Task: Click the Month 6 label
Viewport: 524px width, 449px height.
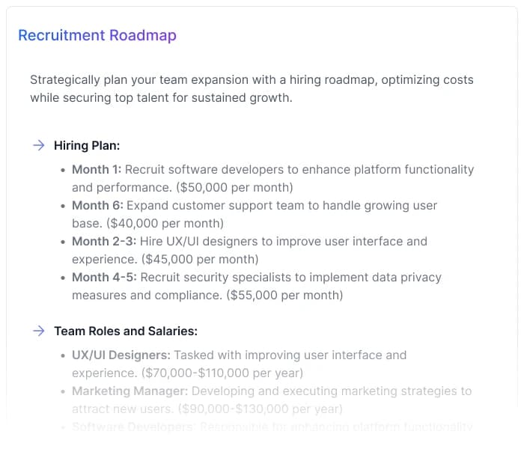Action: (x=97, y=205)
